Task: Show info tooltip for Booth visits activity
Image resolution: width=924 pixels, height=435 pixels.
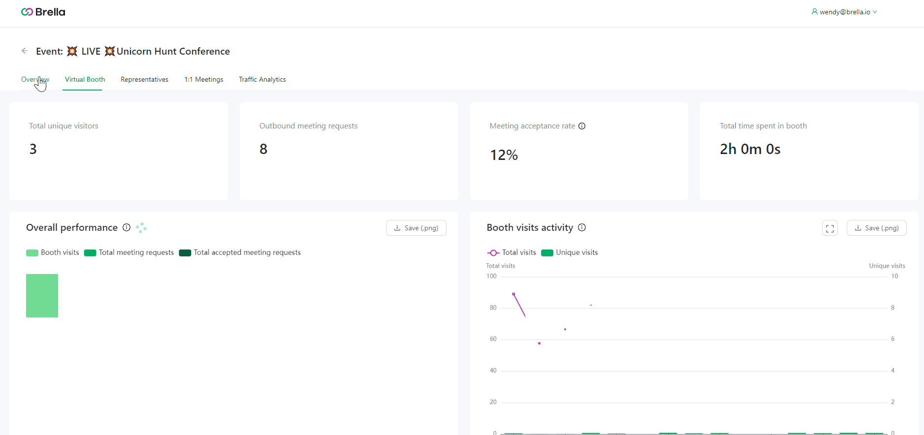Action: 582,227
